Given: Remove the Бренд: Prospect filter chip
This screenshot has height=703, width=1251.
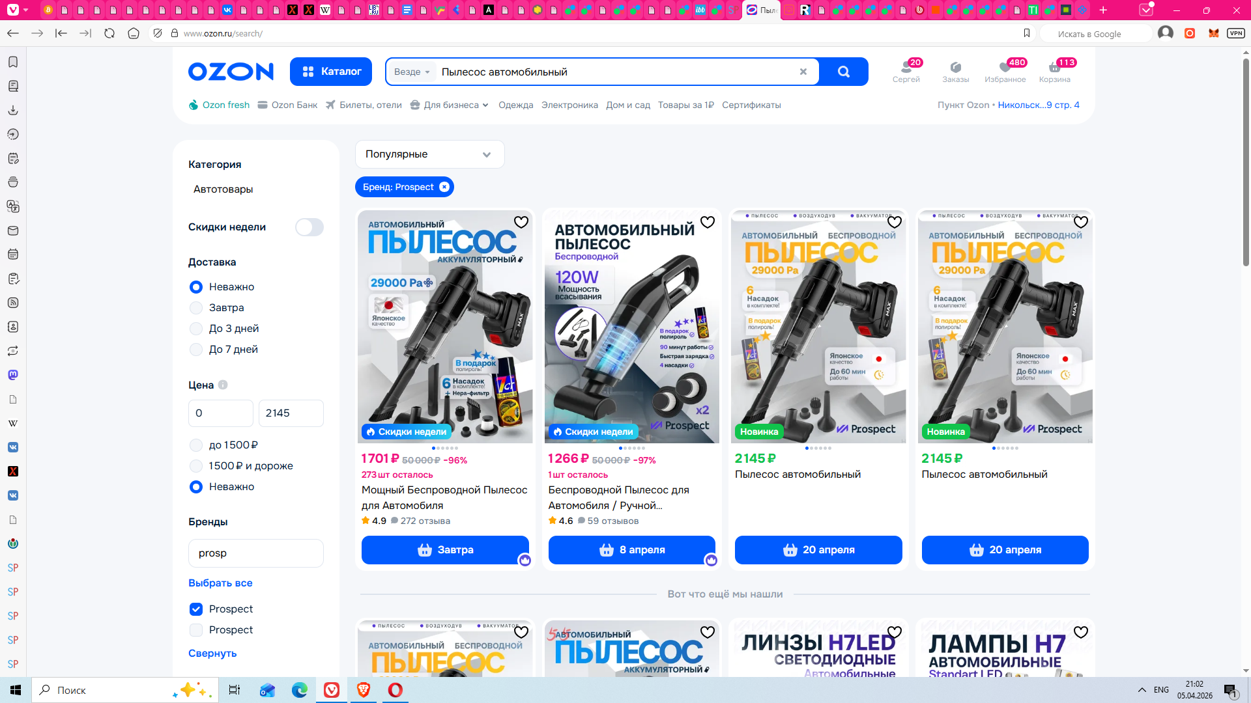Looking at the screenshot, I should click(x=444, y=187).
